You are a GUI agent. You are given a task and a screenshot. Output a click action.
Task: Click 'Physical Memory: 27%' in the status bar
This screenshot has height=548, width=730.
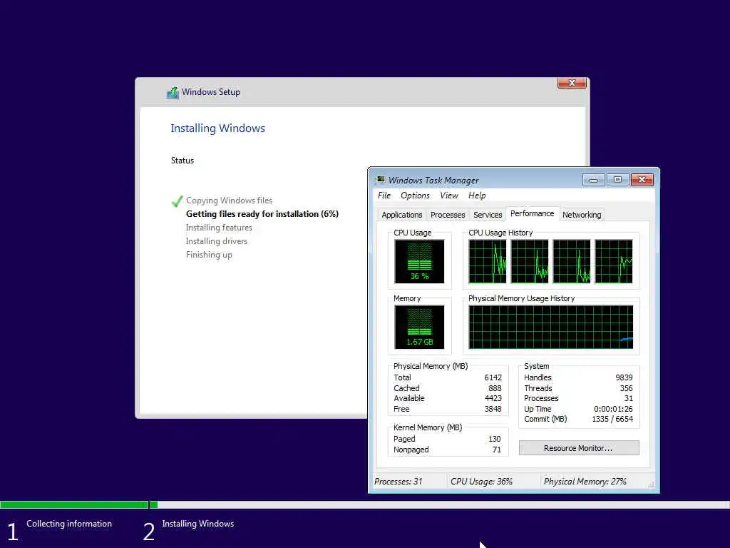(585, 482)
